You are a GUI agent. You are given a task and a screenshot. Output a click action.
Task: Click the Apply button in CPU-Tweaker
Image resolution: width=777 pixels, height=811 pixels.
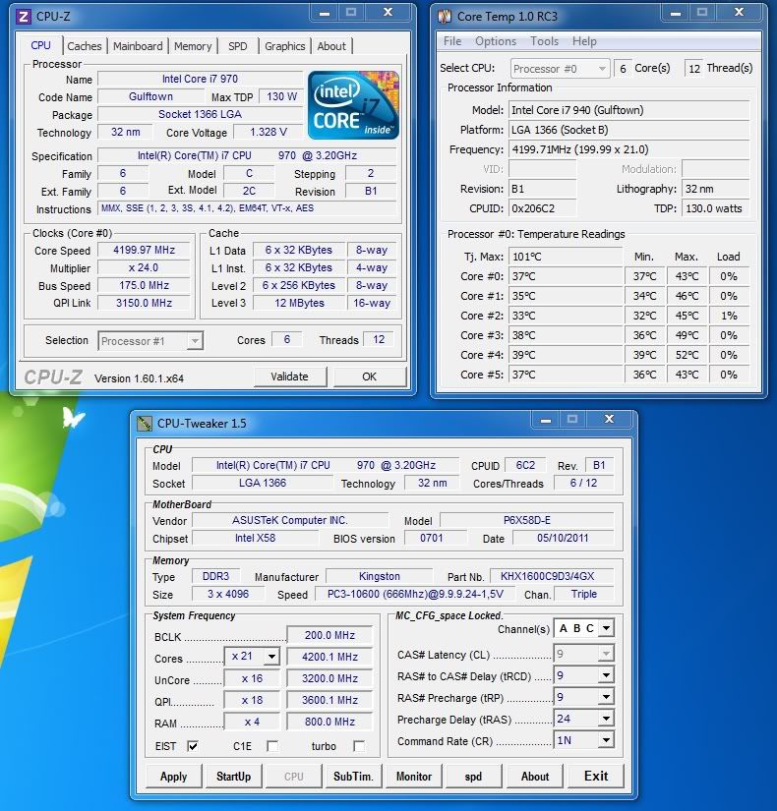click(173, 777)
